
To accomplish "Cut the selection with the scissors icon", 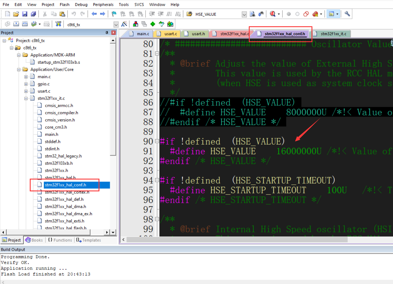I will (x=45, y=14).
